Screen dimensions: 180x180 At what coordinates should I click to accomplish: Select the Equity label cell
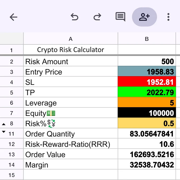[71, 113]
